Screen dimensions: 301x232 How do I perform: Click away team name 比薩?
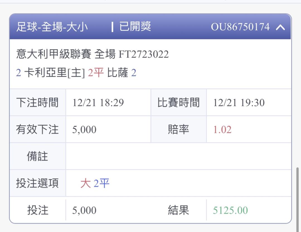pyautogui.click(x=118, y=73)
